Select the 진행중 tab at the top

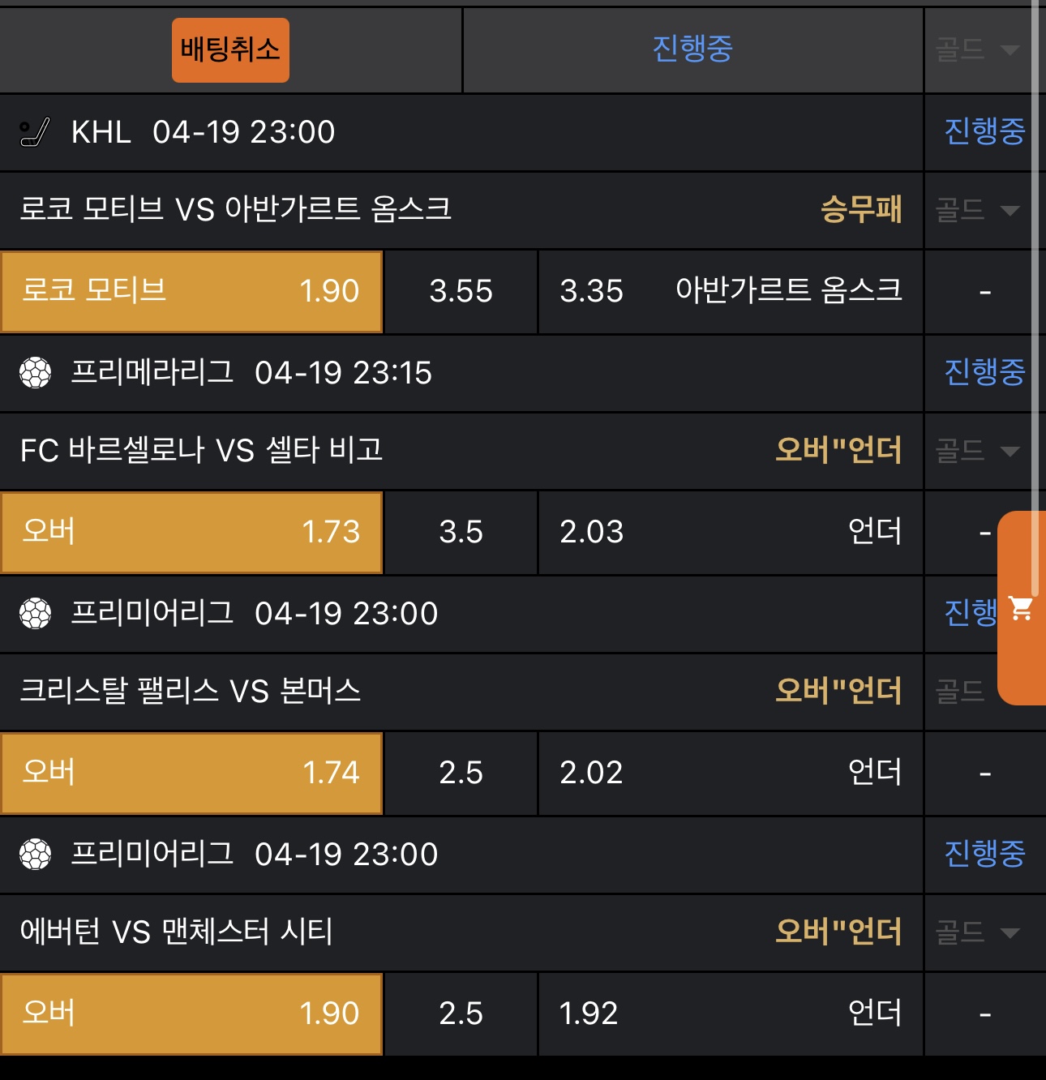692,49
